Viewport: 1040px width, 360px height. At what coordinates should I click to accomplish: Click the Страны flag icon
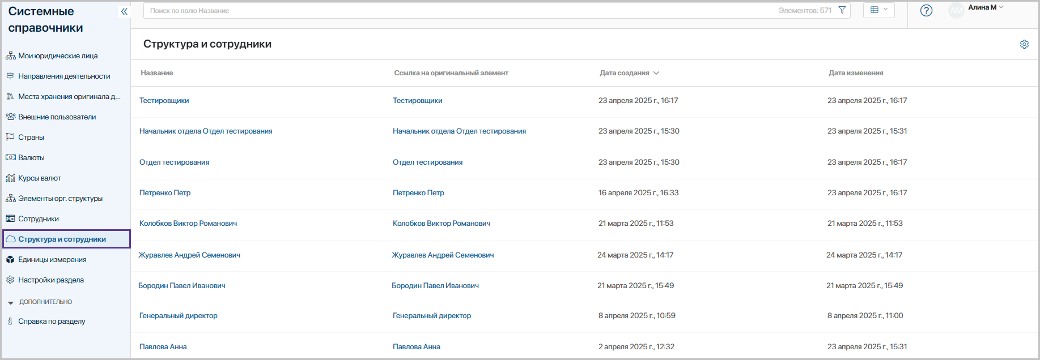click(x=10, y=137)
